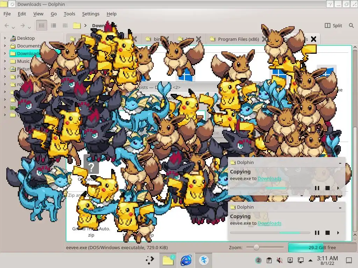Viewport: 358px width, 268px height.
Task: Click the Desktop folder icon in sidebar
Action: [13, 38]
